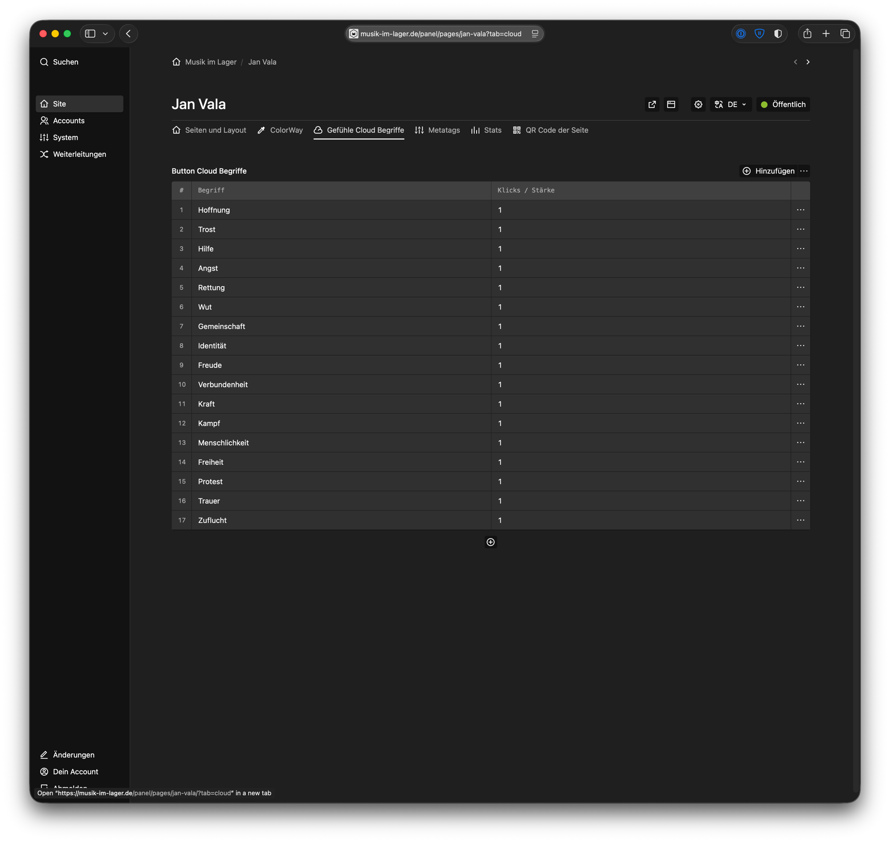Click the Safari share icon
890x842 pixels.
(807, 34)
